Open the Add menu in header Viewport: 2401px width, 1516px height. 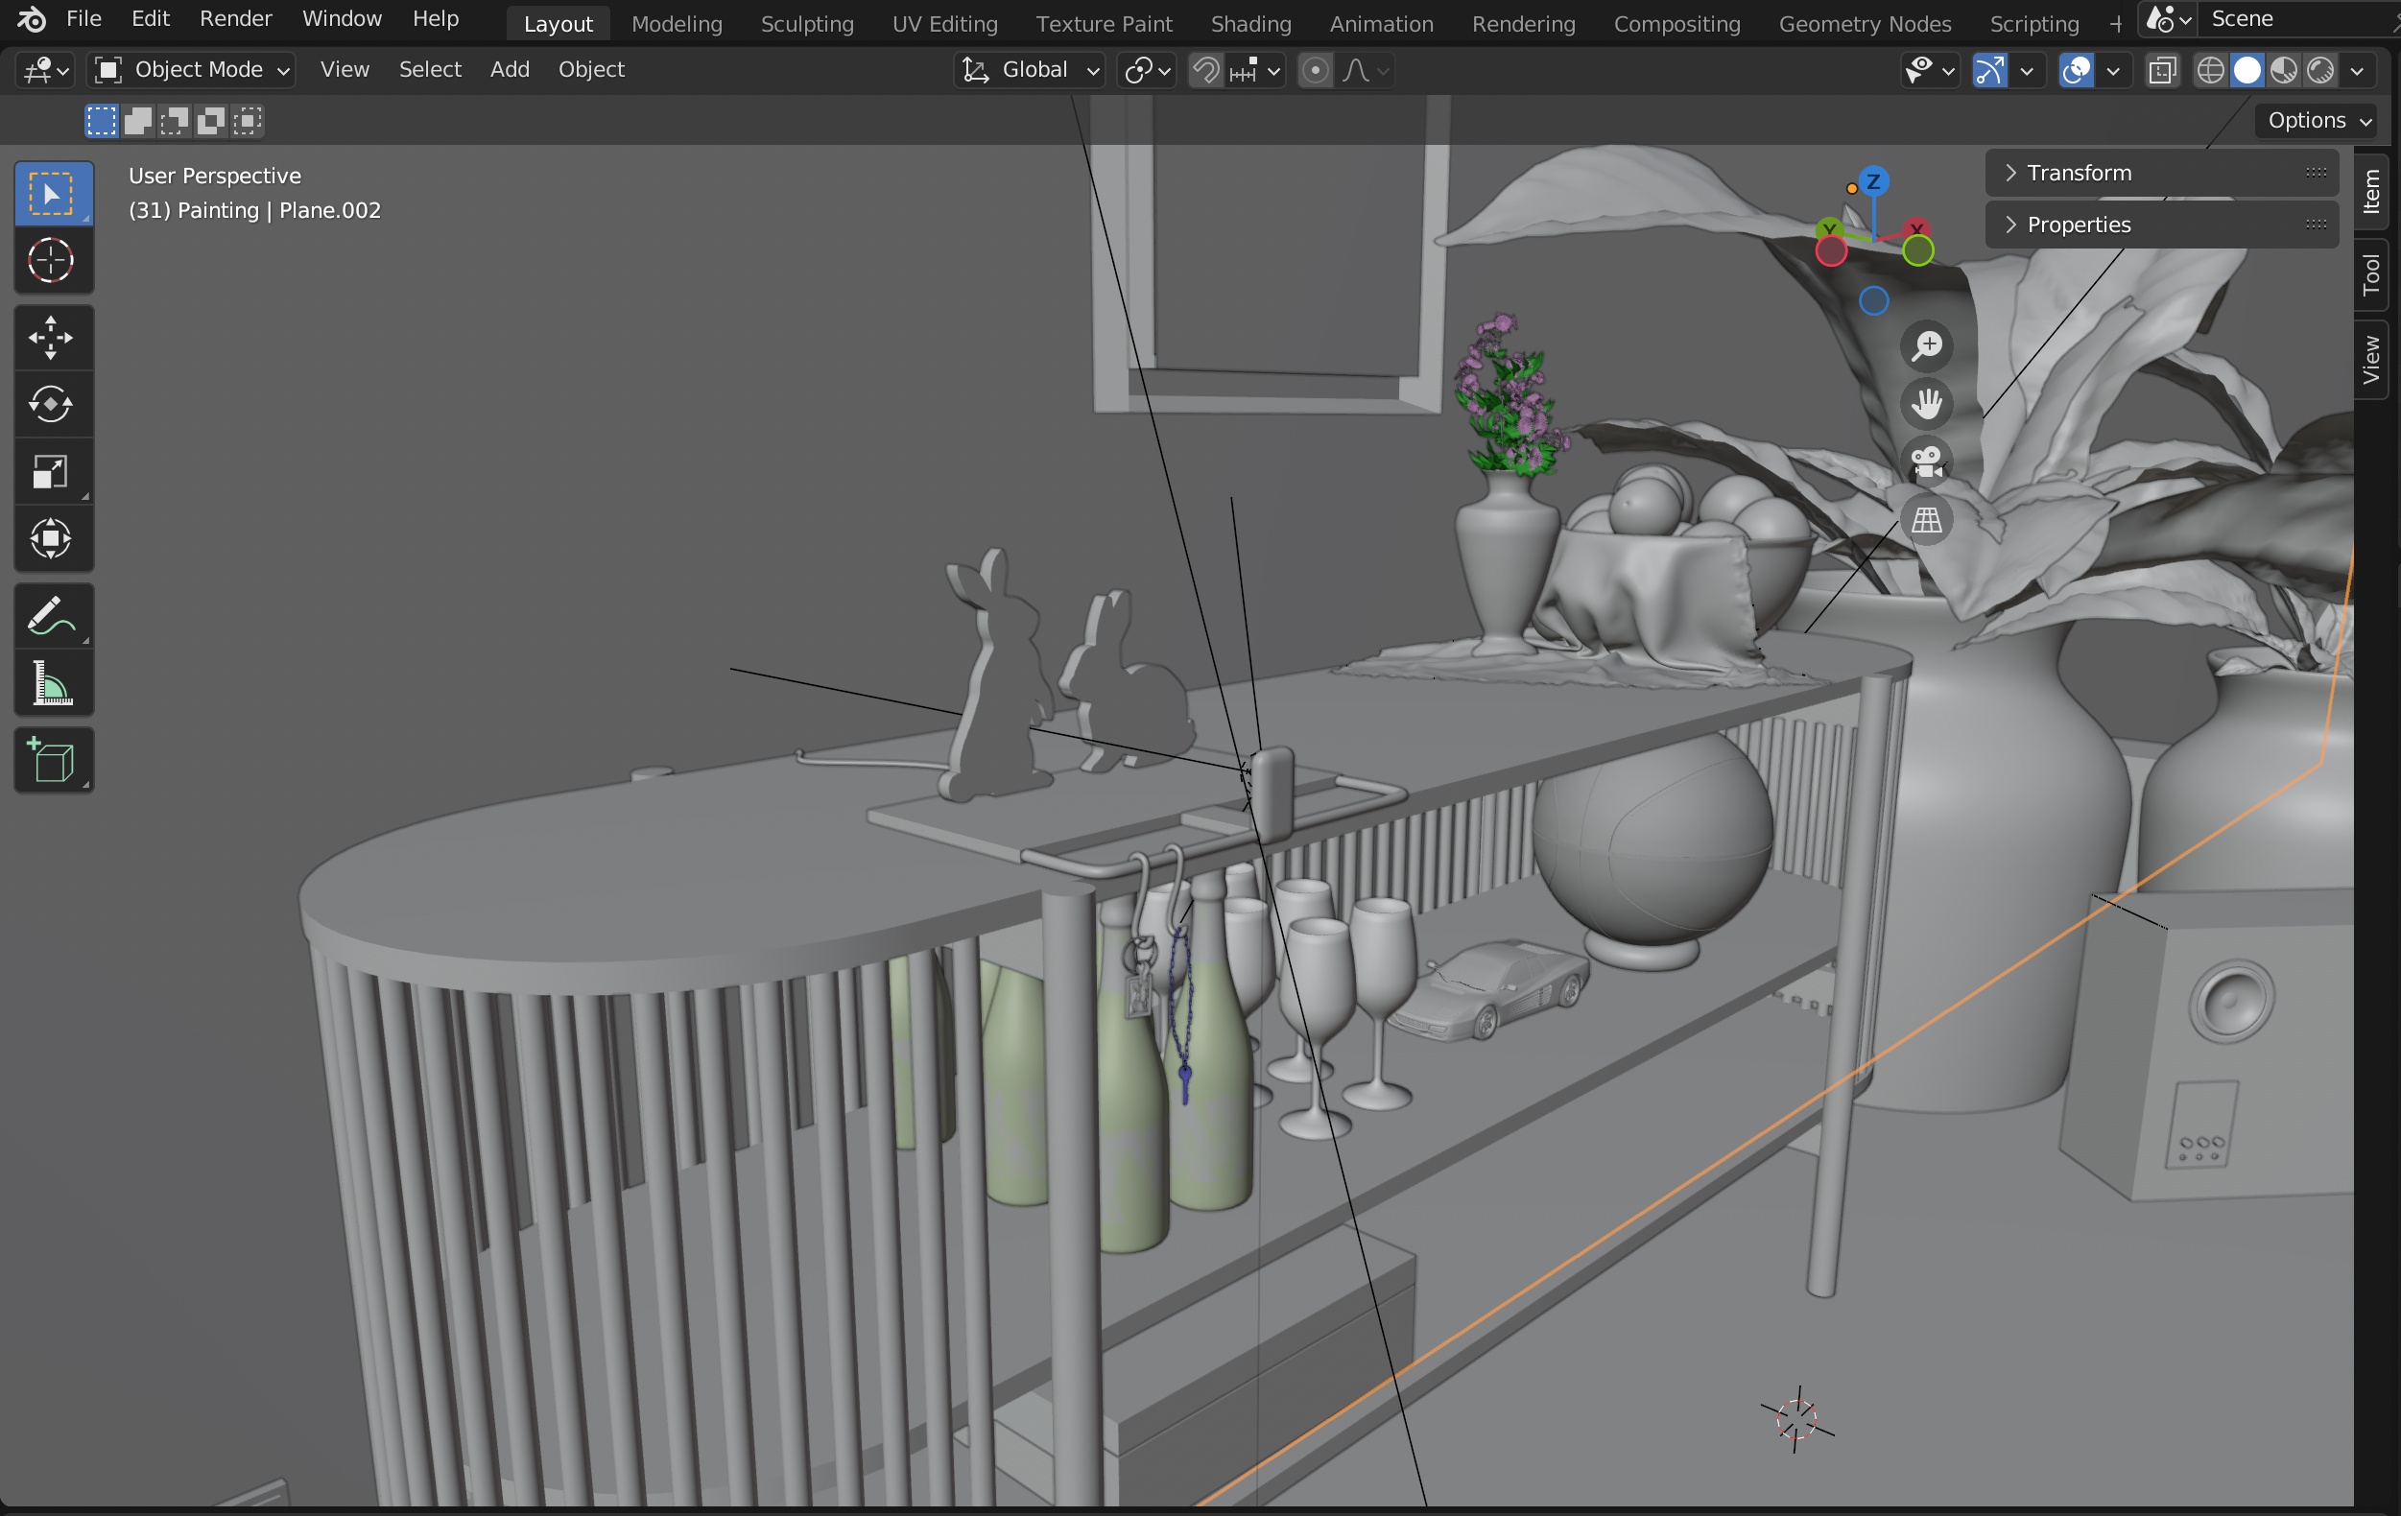(510, 70)
